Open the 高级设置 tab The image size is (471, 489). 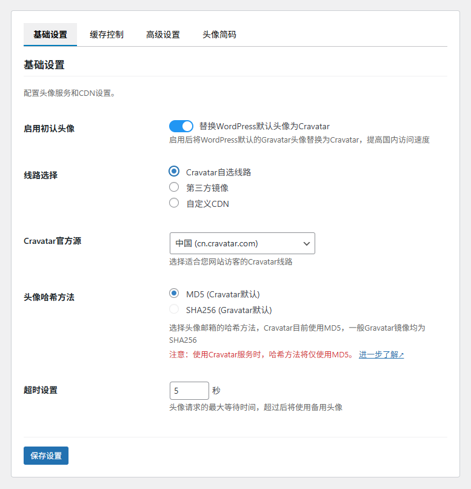[163, 35]
